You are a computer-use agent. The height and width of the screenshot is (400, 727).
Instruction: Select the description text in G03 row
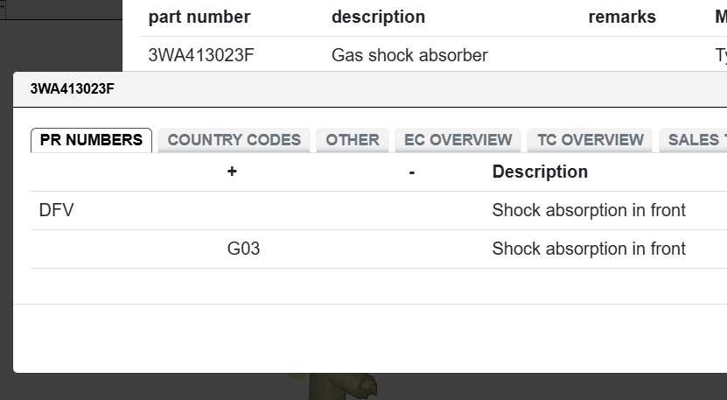click(589, 249)
